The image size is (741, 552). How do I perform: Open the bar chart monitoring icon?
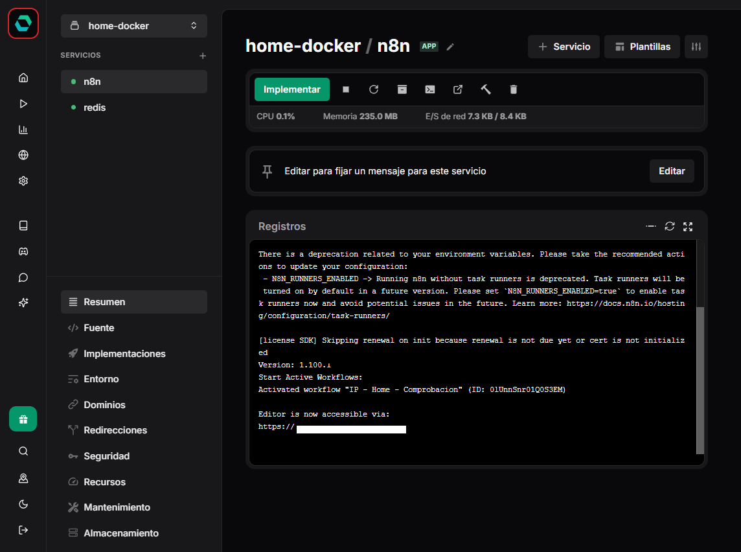point(23,130)
